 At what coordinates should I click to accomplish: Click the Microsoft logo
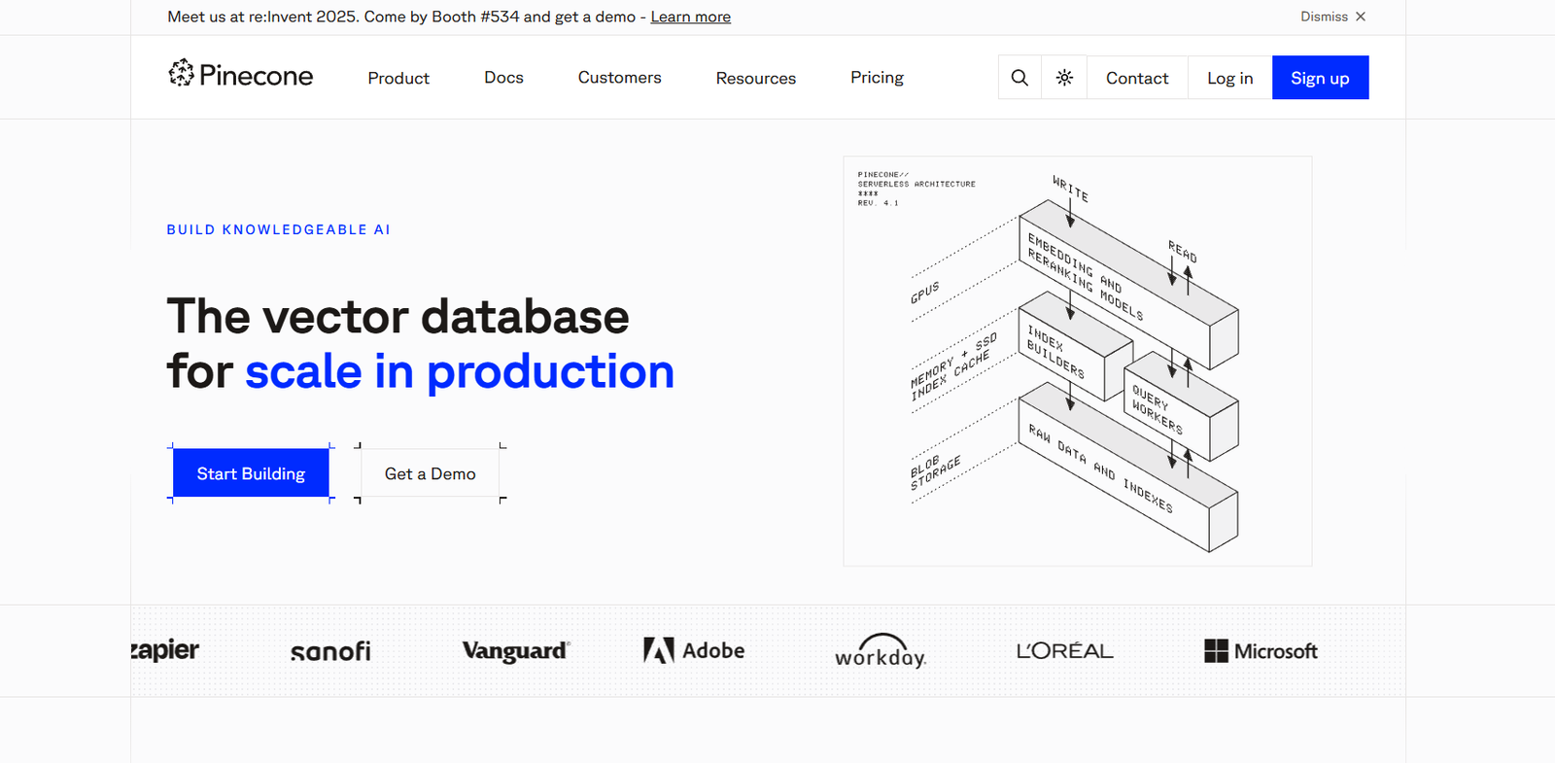(x=1261, y=651)
